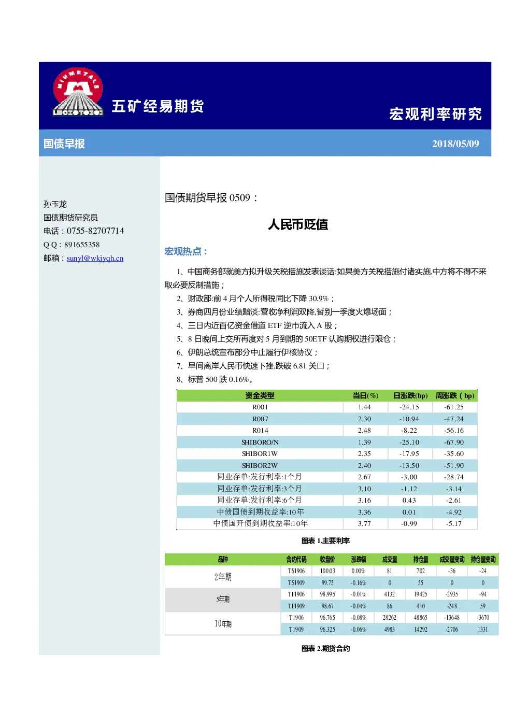Click the 日涨跌(bp) column header
Screen dimensions: 514x727
(410, 395)
